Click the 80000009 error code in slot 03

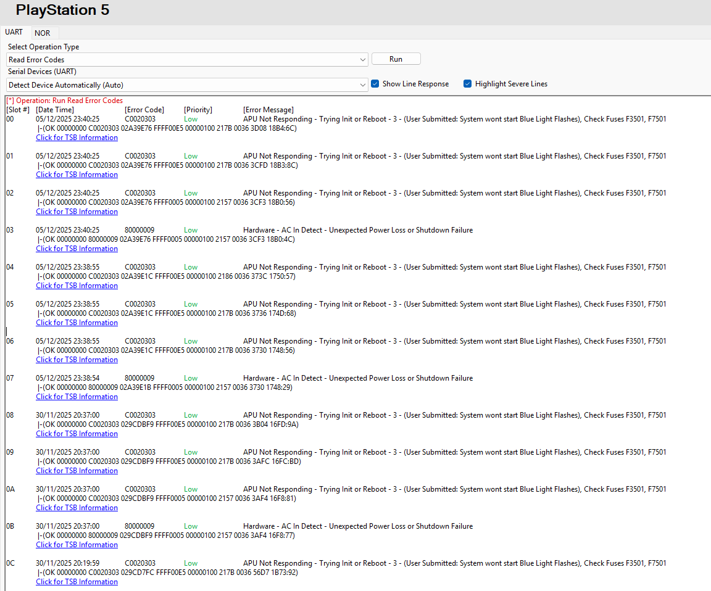point(139,230)
